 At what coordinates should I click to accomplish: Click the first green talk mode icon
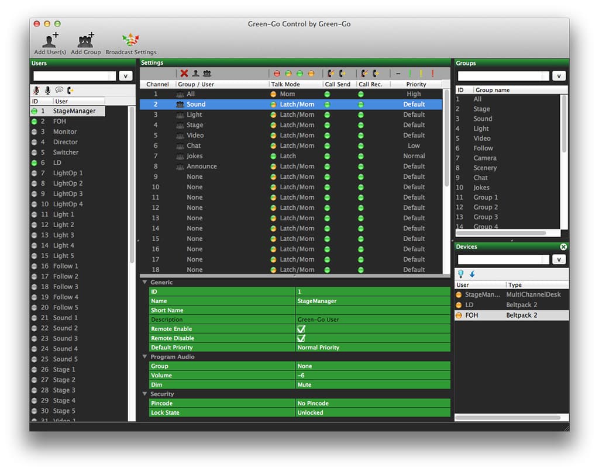click(x=288, y=73)
